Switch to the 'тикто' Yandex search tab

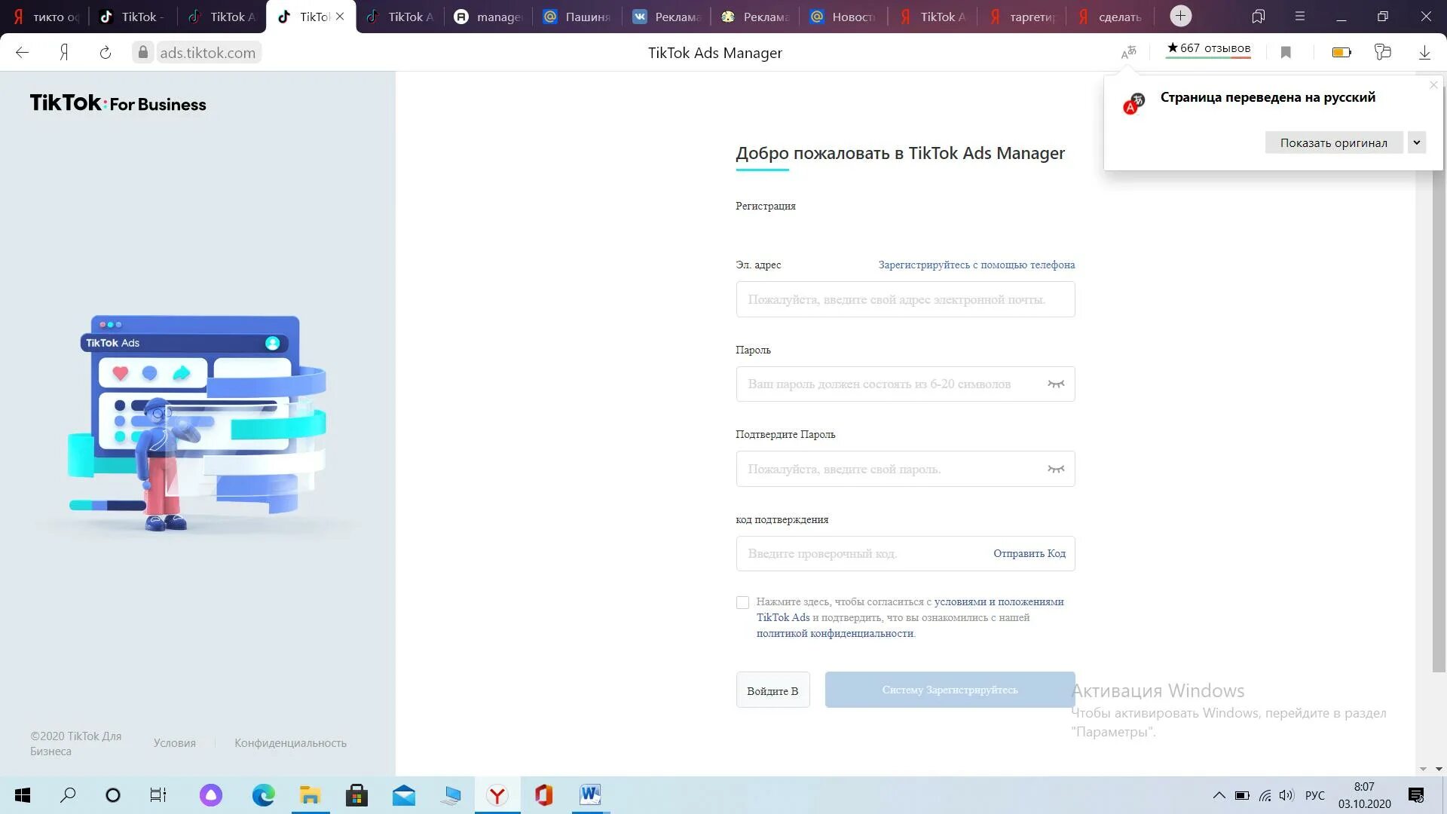tap(45, 17)
